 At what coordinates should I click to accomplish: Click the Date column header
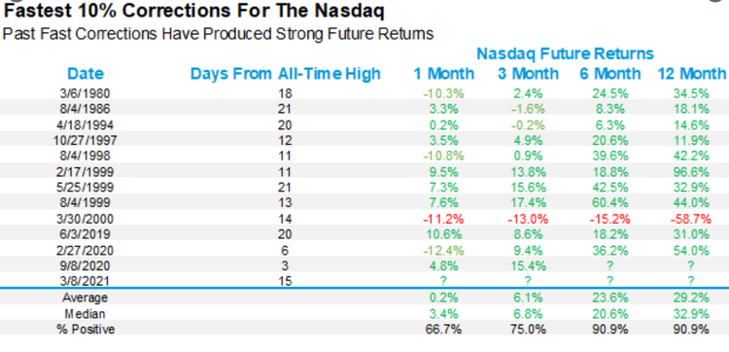86,74
